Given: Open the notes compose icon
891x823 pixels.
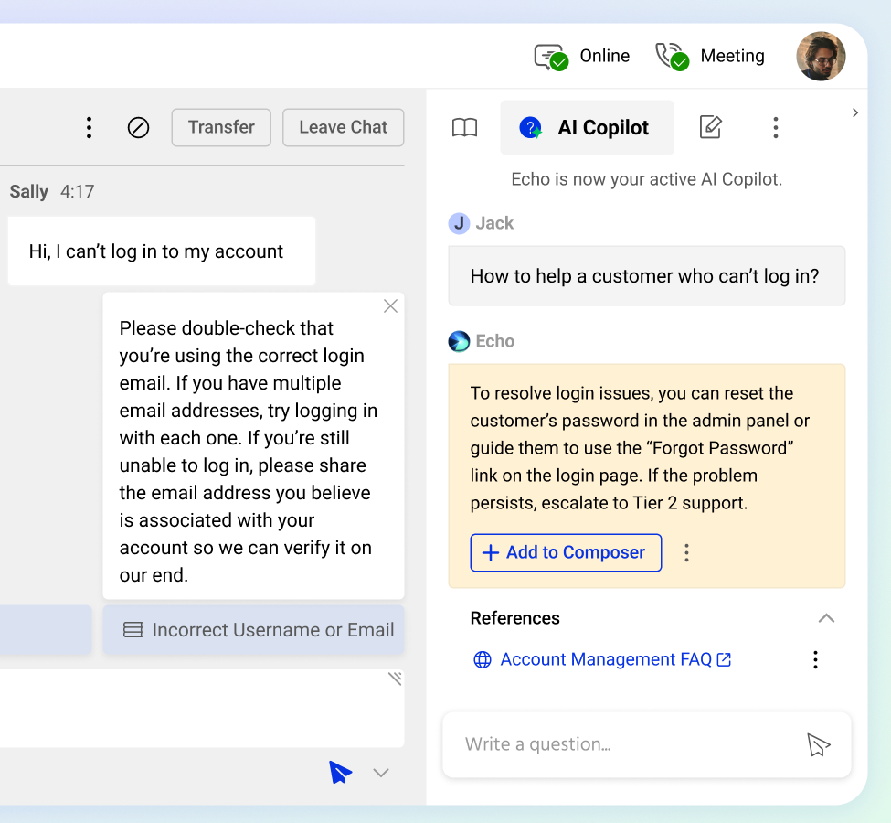Looking at the screenshot, I should (x=710, y=127).
